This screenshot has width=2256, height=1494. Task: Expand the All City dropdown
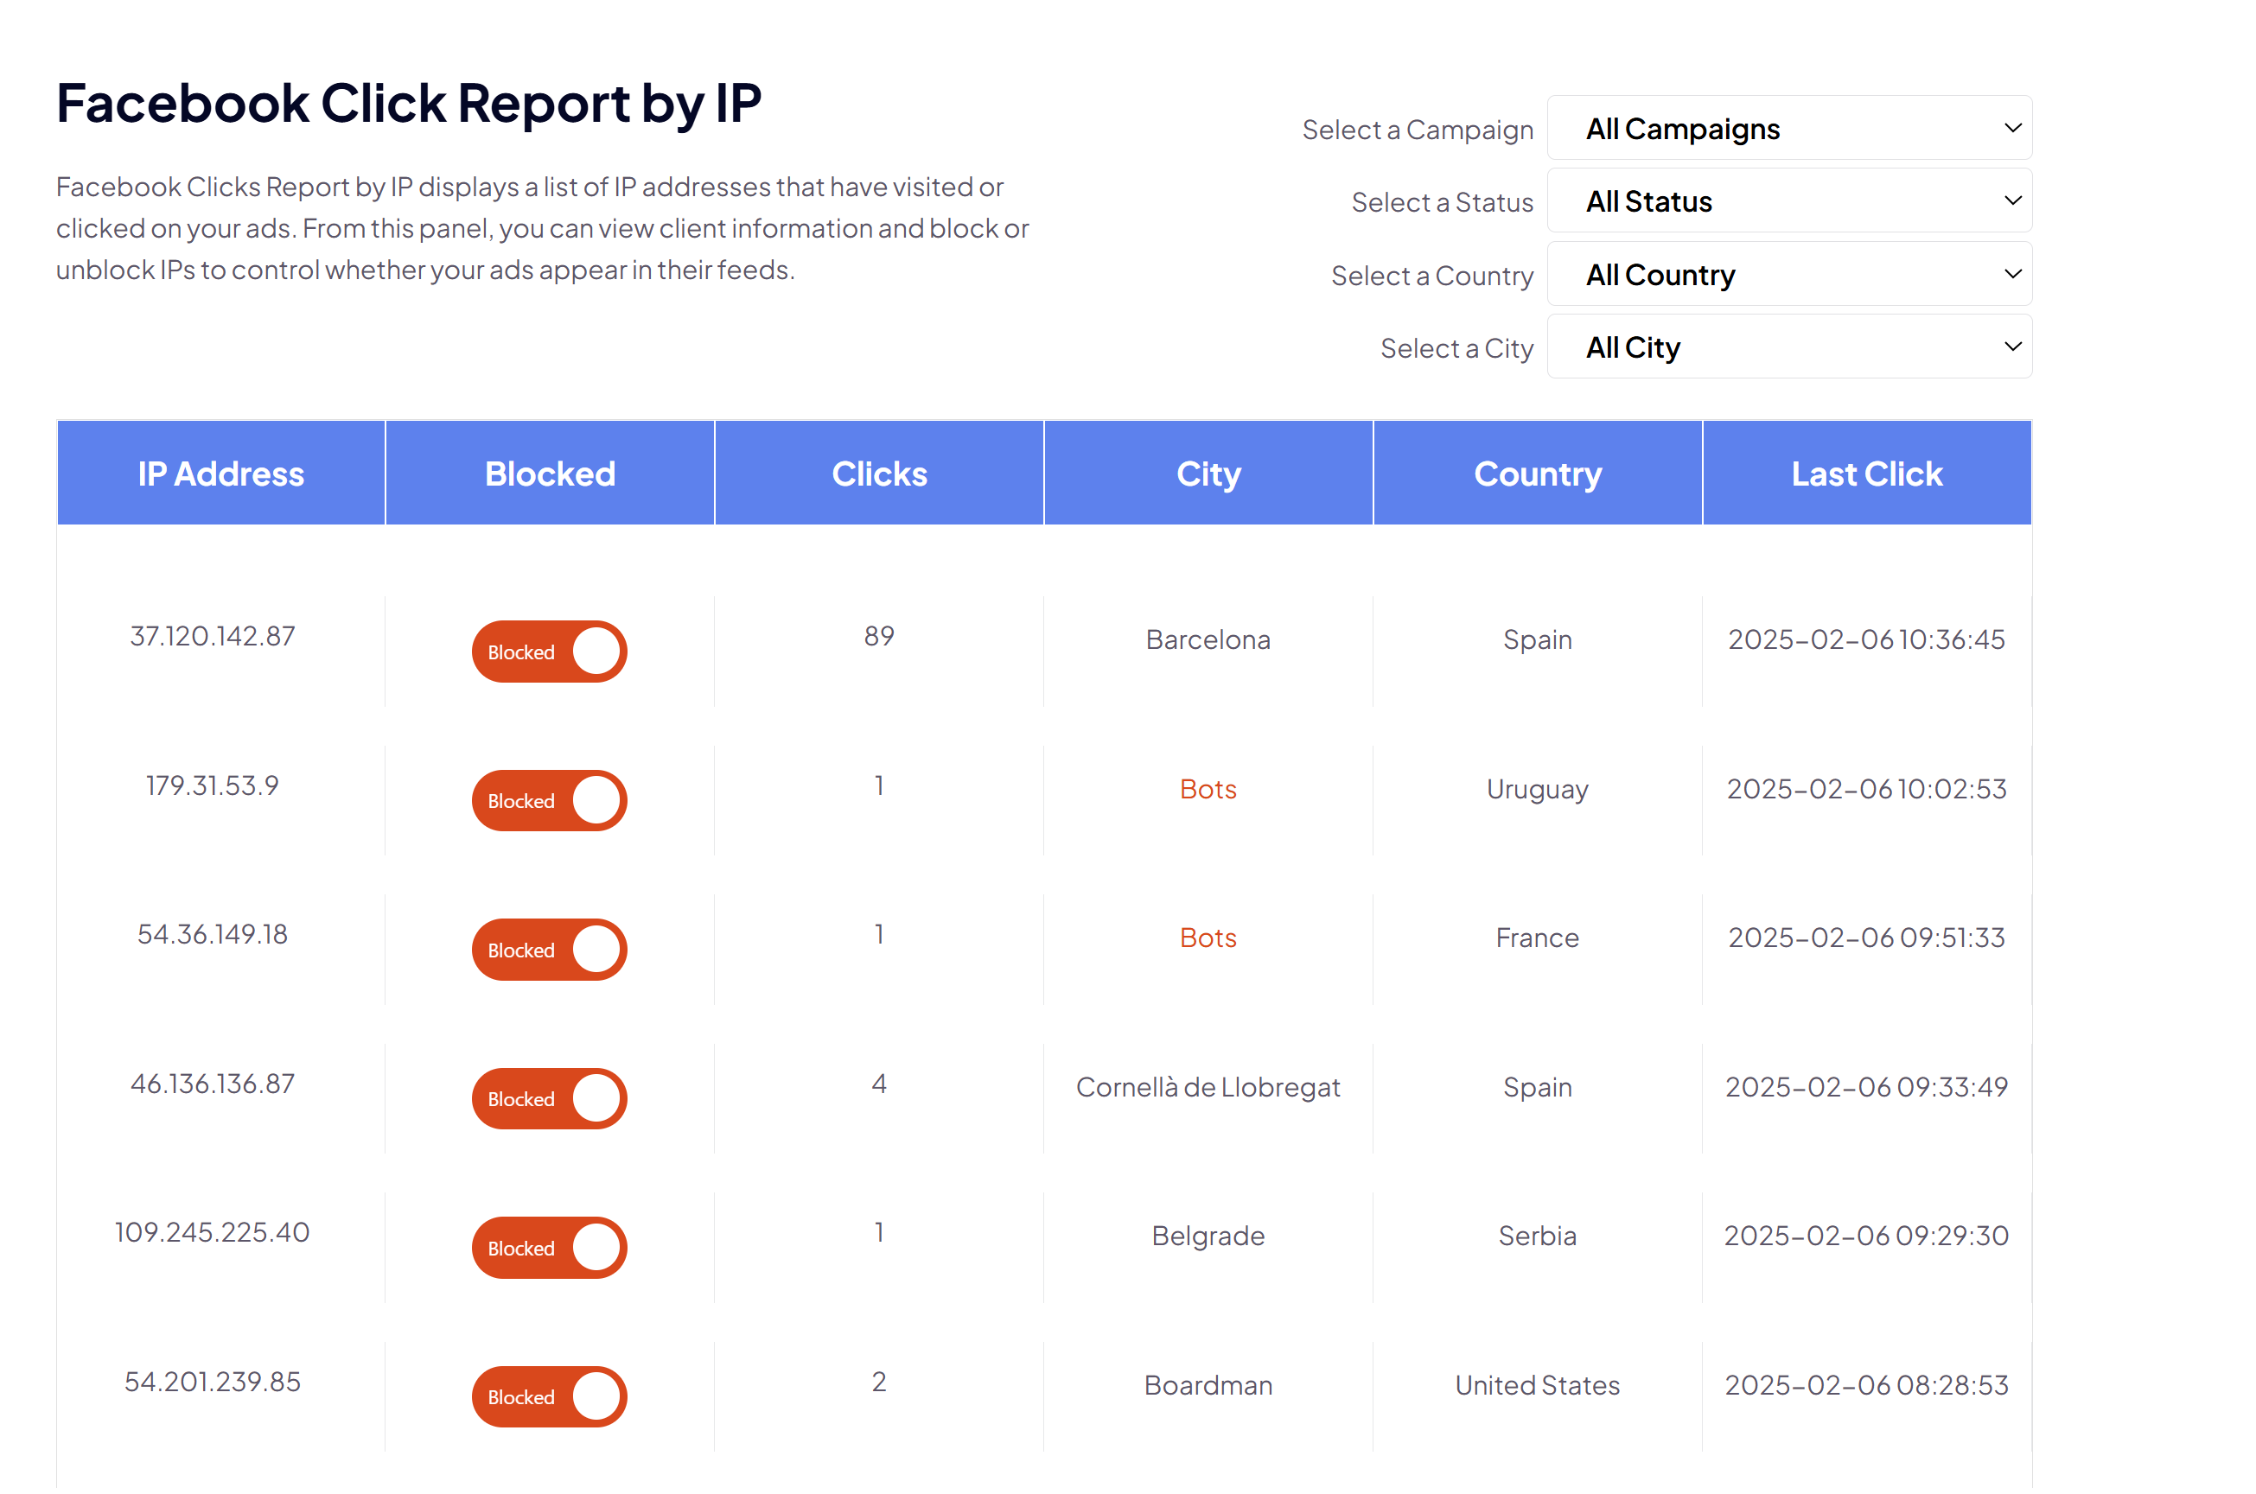pyautogui.click(x=1789, y=347)
